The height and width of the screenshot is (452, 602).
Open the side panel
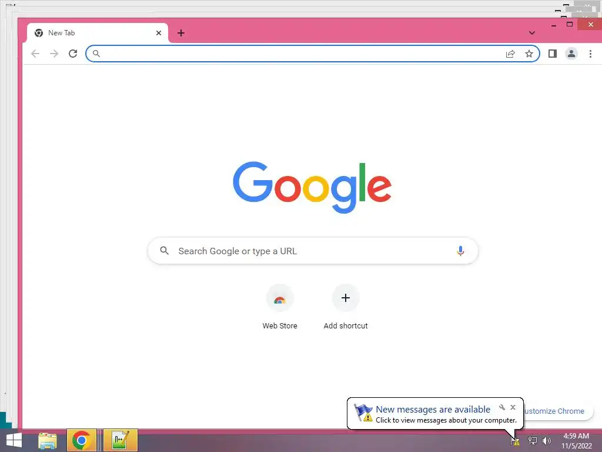553,54
